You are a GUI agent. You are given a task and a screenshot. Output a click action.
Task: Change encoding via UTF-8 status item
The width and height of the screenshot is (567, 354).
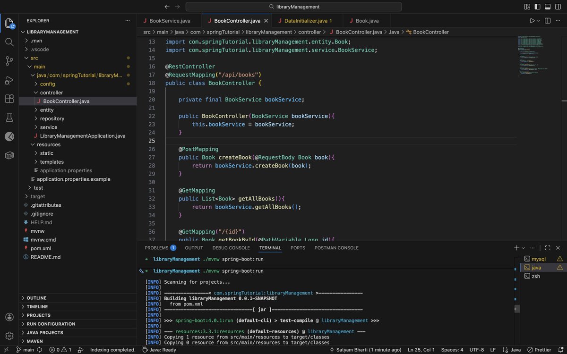click(x=476, y=350)
